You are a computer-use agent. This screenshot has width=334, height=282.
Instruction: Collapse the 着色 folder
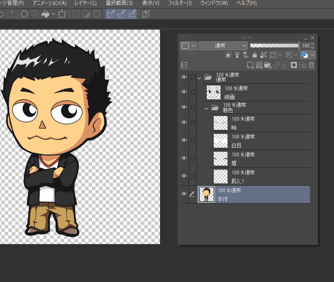click(206, 108)
